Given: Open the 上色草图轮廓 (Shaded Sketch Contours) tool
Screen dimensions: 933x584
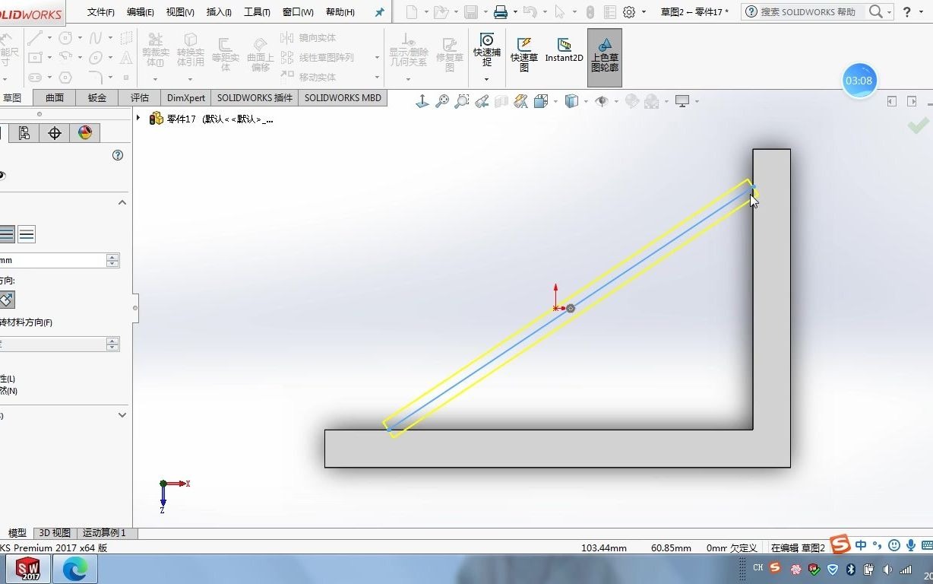Looking at the screenshot, I should pos(604,57).
